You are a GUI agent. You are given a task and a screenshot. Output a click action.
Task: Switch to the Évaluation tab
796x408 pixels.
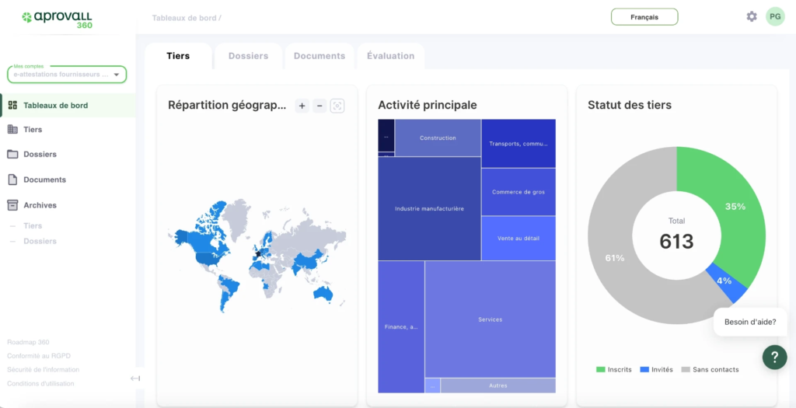pos(390,56)
